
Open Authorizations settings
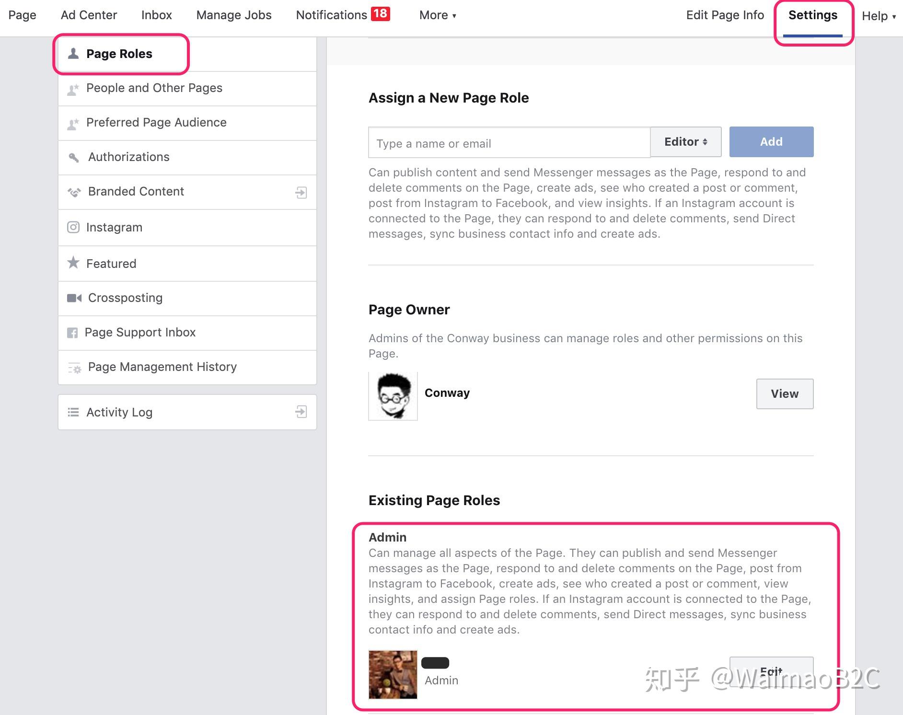pos(187,158)
